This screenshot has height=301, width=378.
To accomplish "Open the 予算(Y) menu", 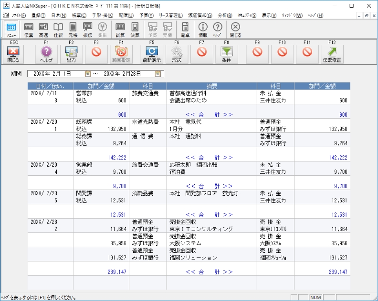I will pyautogui.click(x=147, y=15).
